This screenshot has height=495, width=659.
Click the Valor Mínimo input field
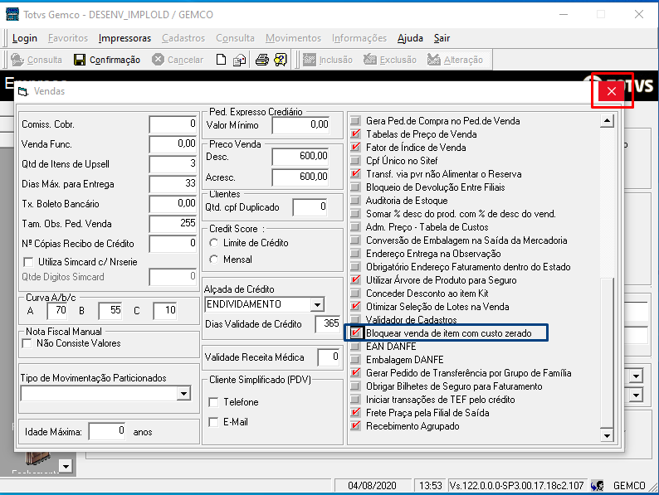click(300, 125)
